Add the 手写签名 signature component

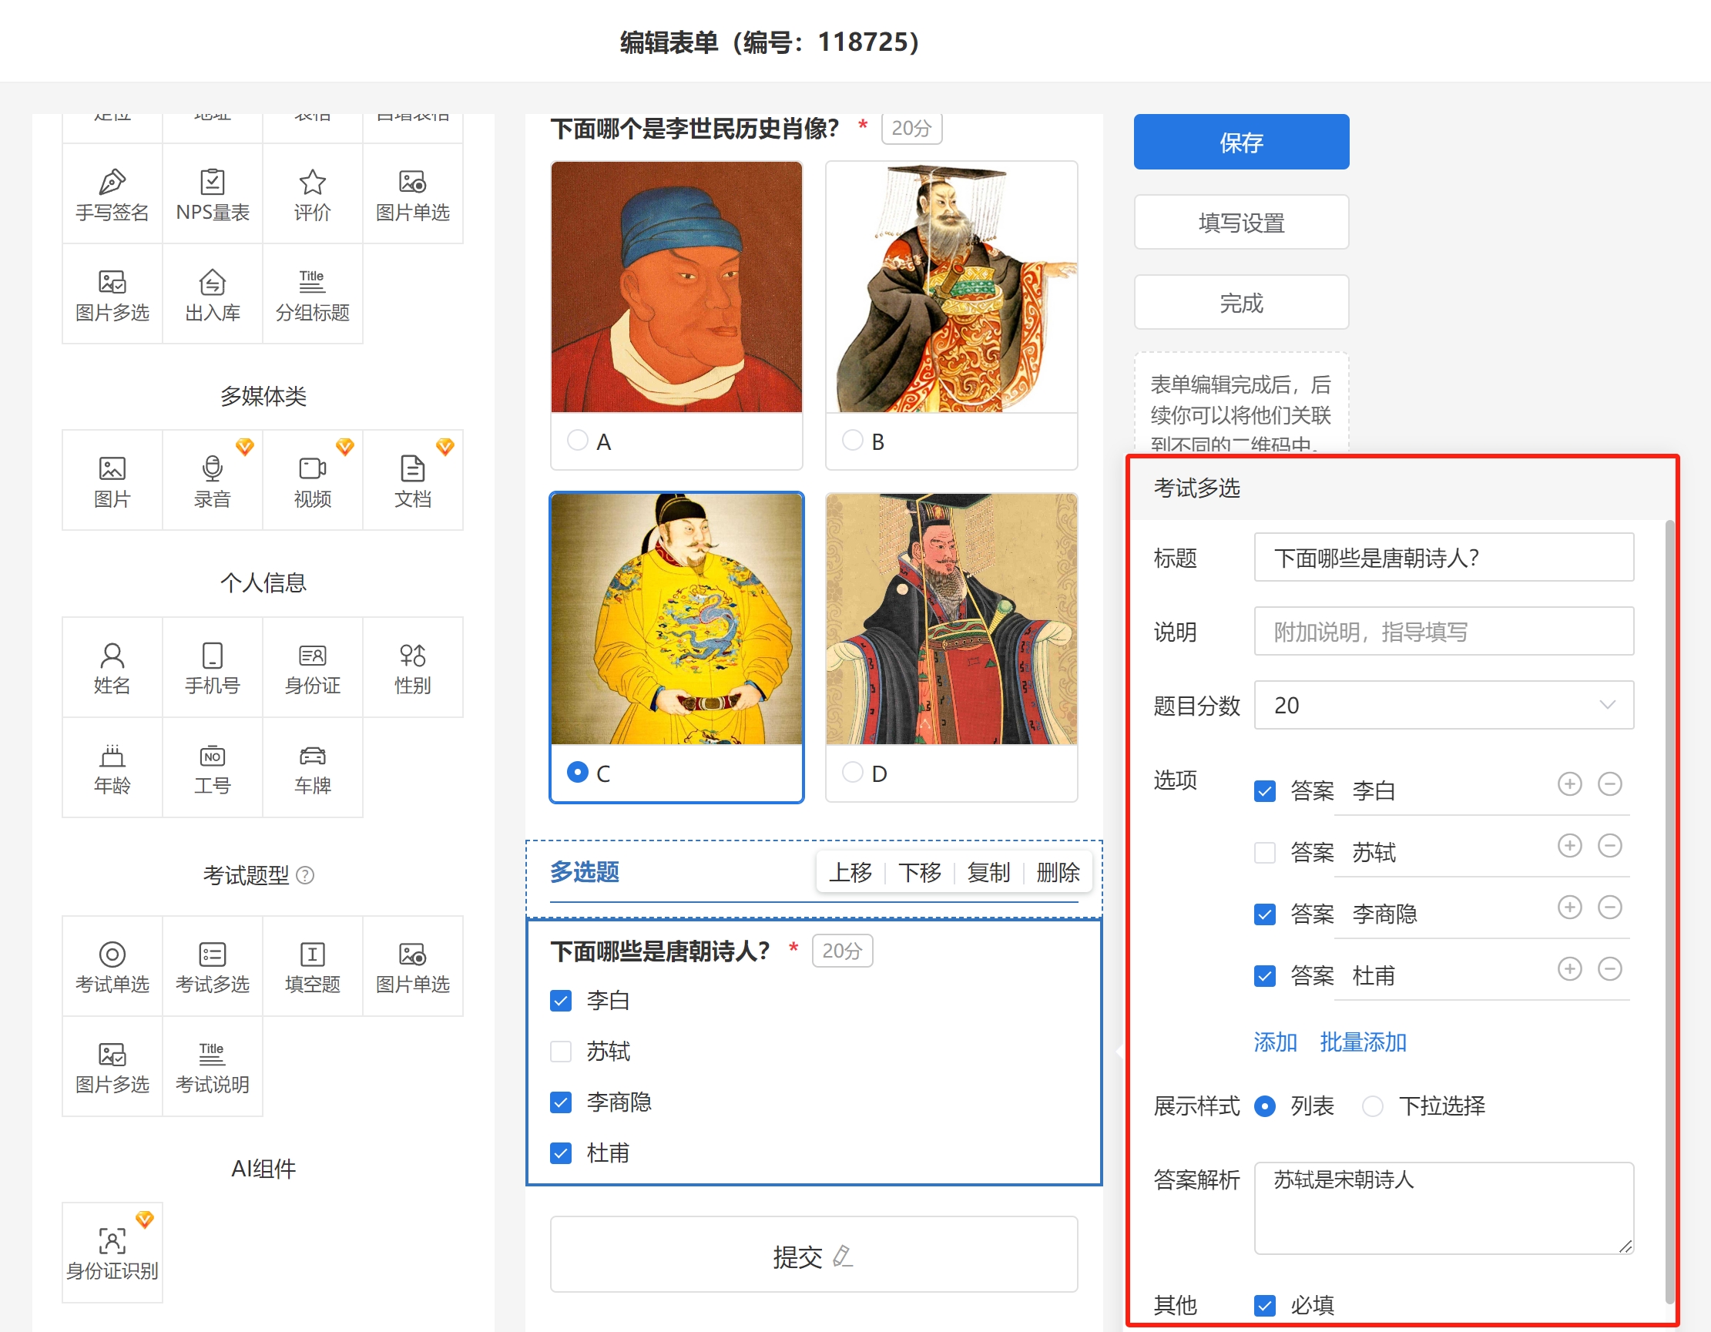click(x=112, y=194)
